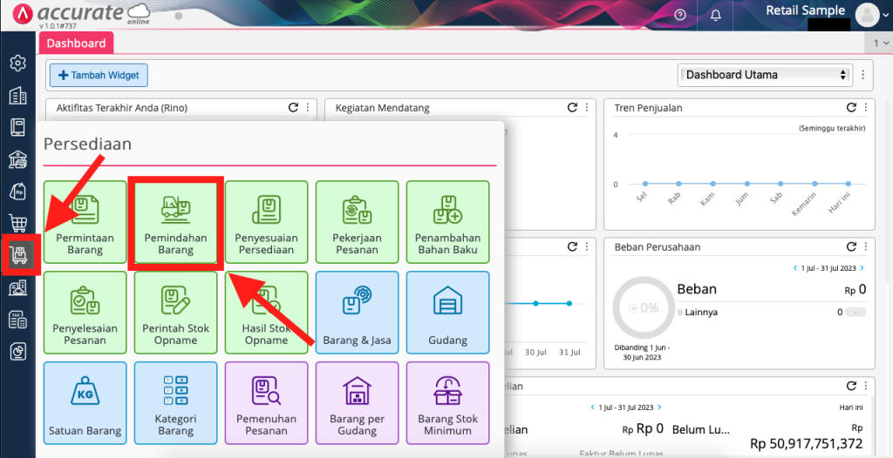Expand the Dashboard Utama dropdown

[x=765, y=75]
